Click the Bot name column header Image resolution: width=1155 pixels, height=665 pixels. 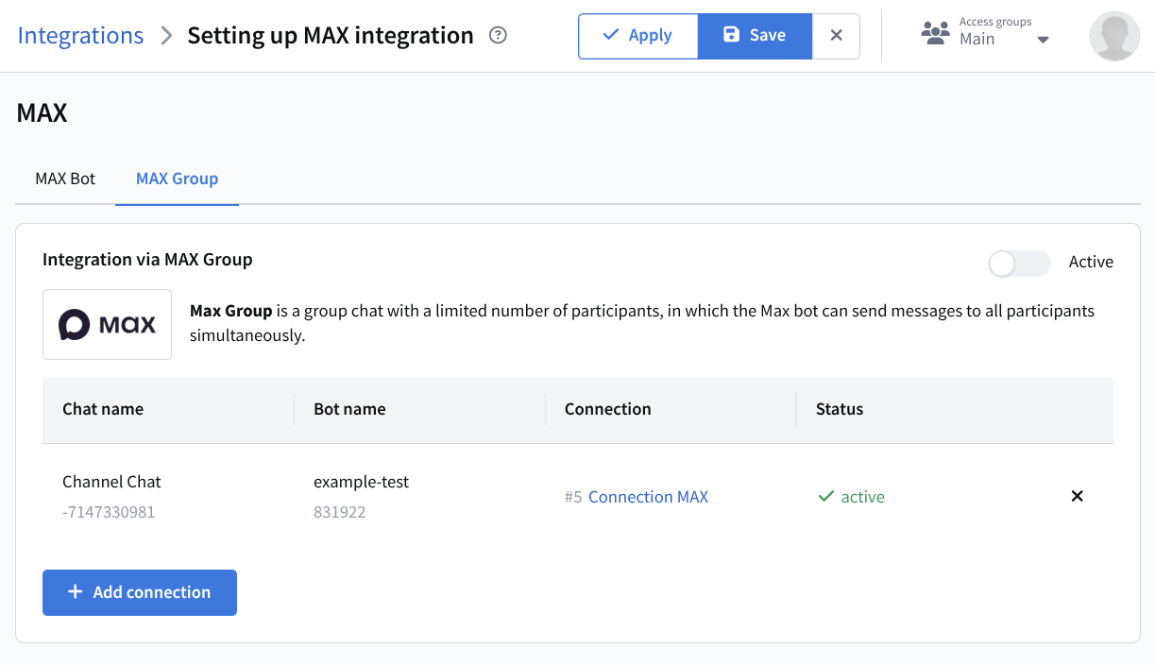349,409
